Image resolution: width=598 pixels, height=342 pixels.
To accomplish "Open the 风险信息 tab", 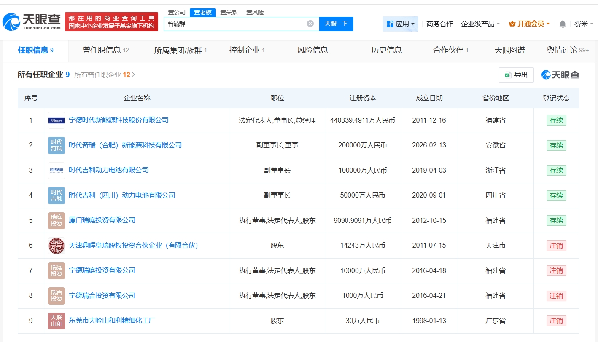I will [312, 51].
